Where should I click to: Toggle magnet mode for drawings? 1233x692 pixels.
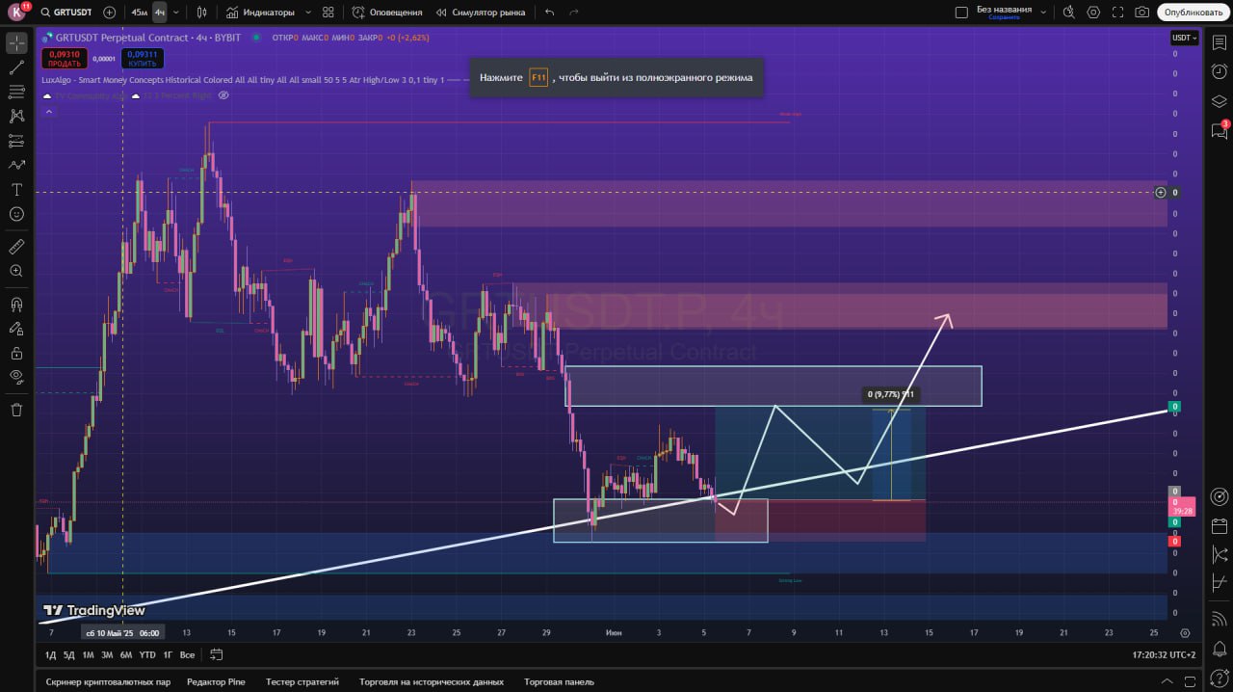(x=16, y=305)
